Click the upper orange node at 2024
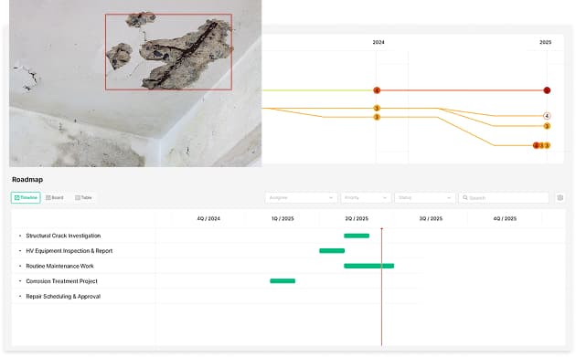Viewport: 576px width, 357px height. (x=377, y=108)
